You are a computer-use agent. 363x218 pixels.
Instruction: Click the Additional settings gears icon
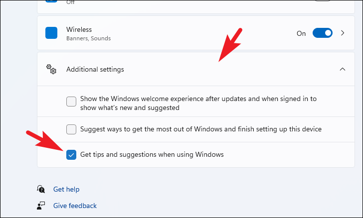coord(51,69)
